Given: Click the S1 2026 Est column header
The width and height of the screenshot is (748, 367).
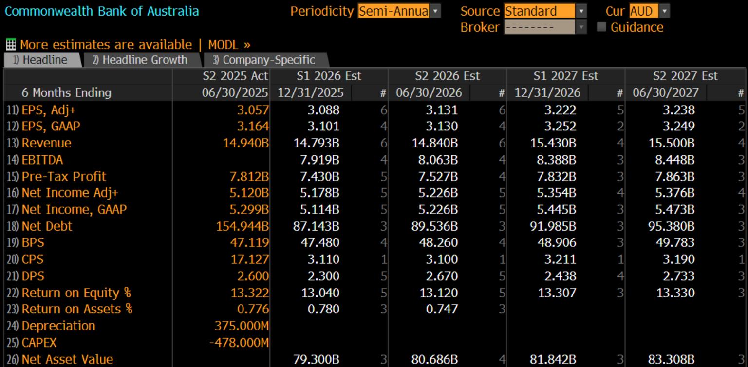Looking at the screenshot, I should tap(329, 76).
